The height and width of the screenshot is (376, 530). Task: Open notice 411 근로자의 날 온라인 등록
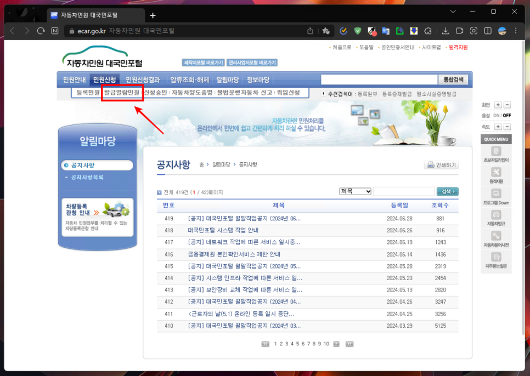(x=241, y=314)
